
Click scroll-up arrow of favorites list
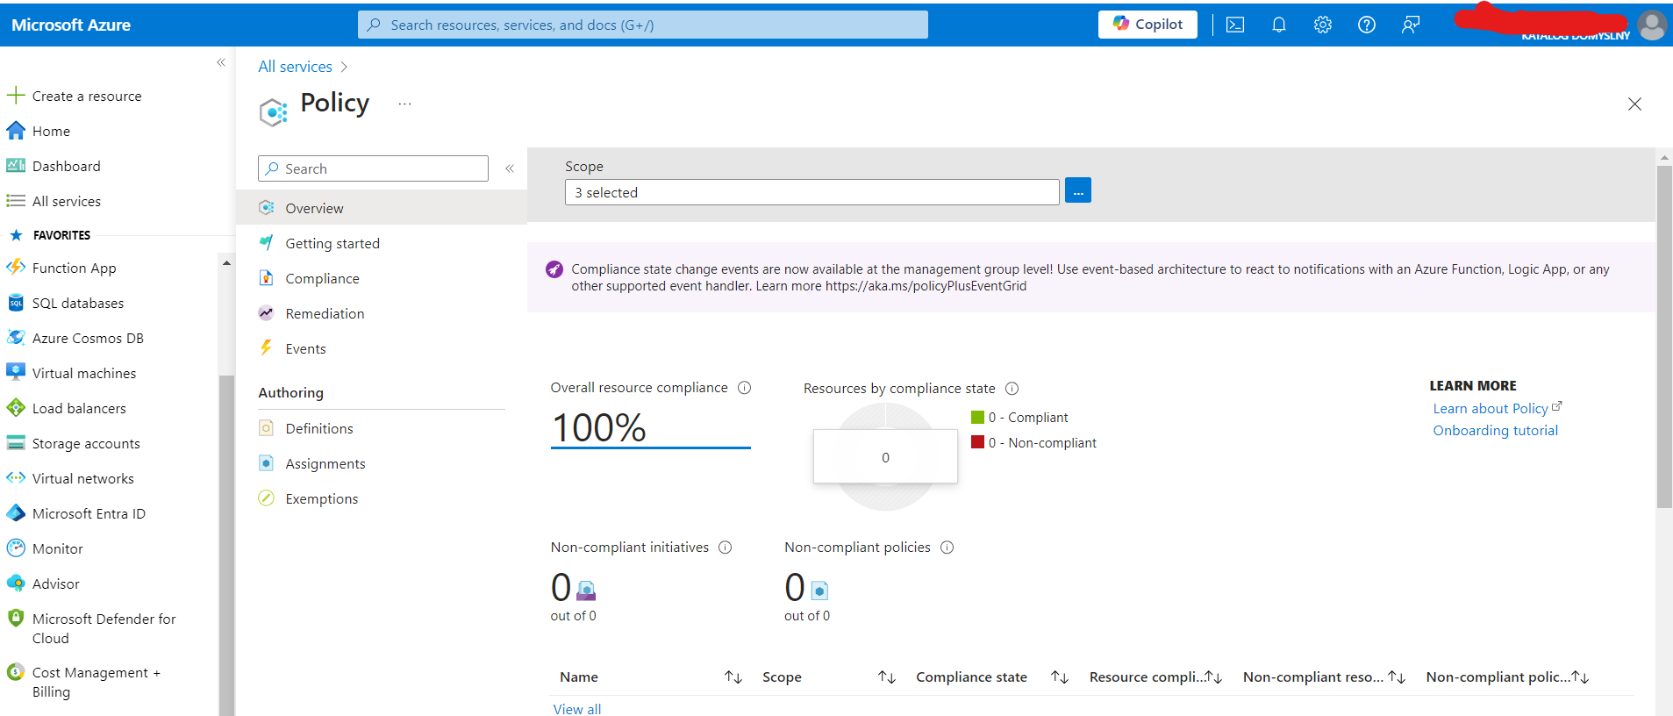point(226,262)
